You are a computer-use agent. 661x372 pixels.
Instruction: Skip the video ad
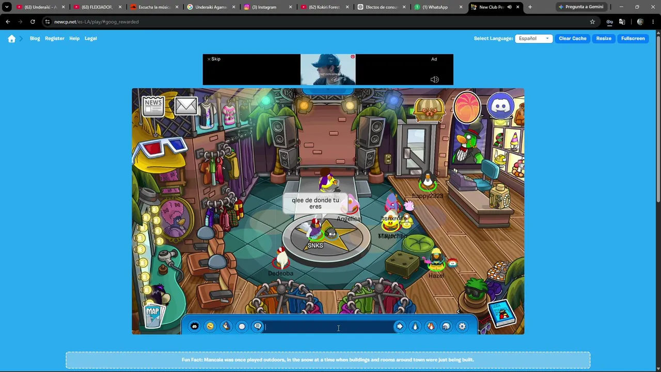214,59
